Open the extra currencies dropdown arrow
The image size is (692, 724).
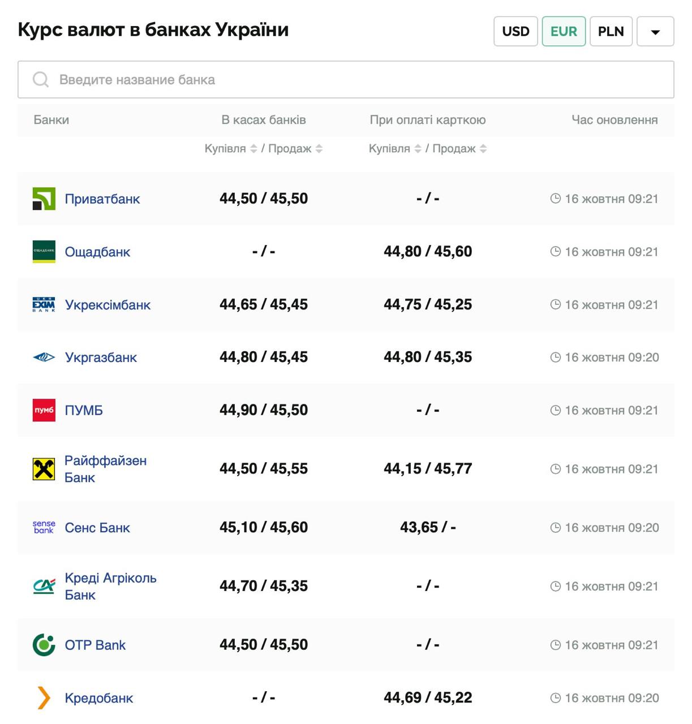pos(655,32)
